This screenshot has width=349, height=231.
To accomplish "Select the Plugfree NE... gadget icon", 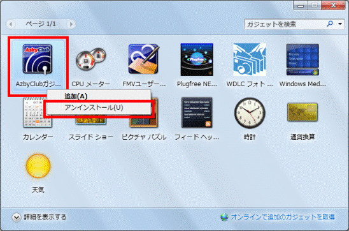I will coord(197,59).
